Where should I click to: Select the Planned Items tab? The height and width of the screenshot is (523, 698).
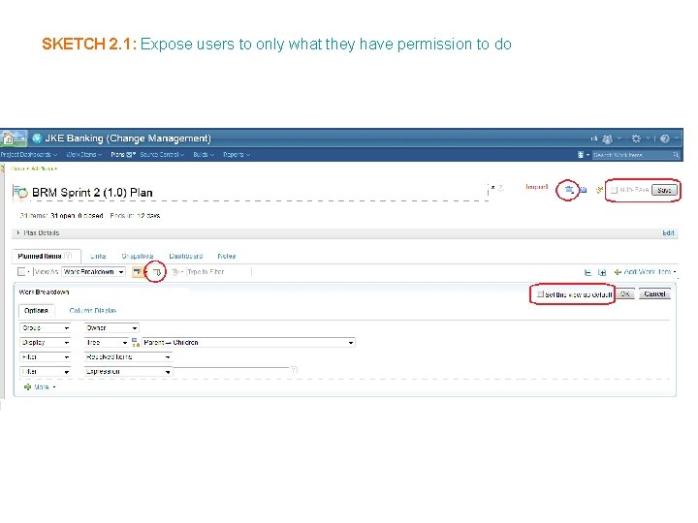pos(47,256)
